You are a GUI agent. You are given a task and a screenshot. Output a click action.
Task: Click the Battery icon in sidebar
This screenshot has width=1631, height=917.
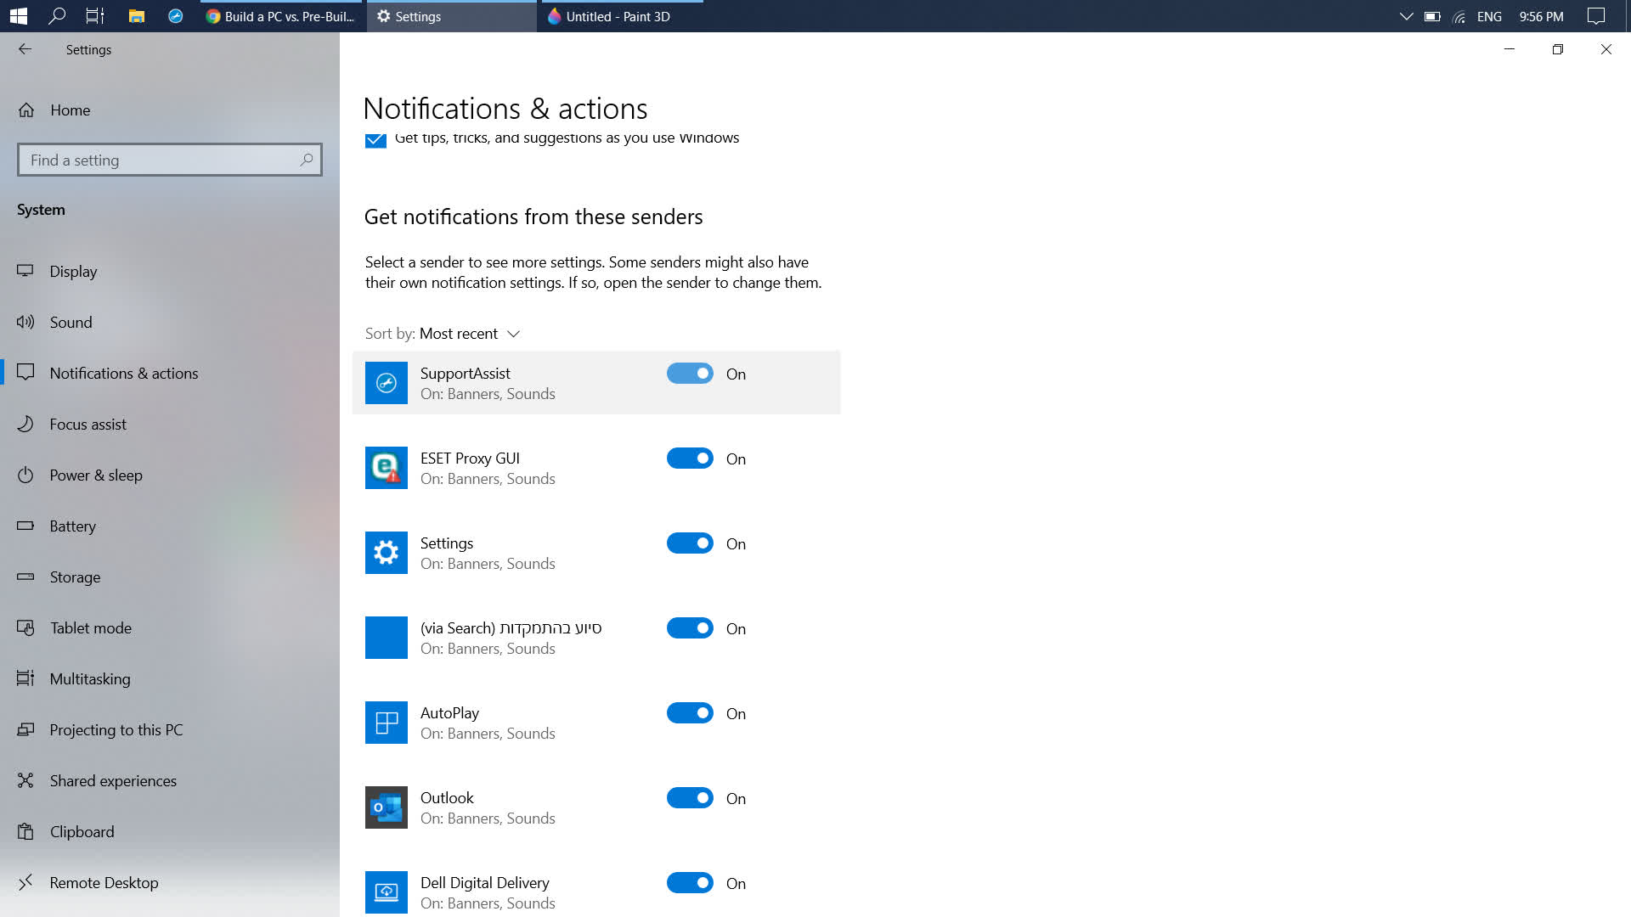(x=25, y=526)
